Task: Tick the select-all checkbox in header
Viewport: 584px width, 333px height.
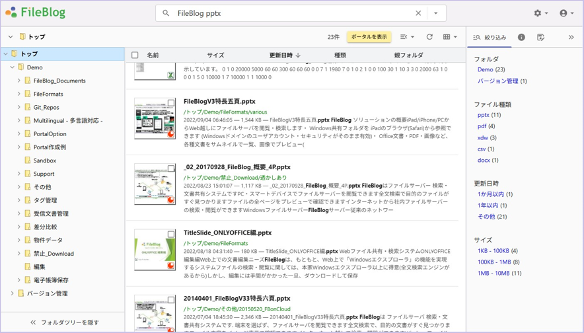Action: click(135, 55)
